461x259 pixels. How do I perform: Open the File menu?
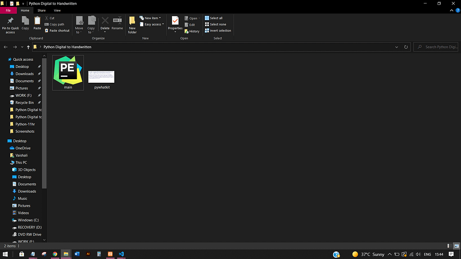click(x=8, y=10)
